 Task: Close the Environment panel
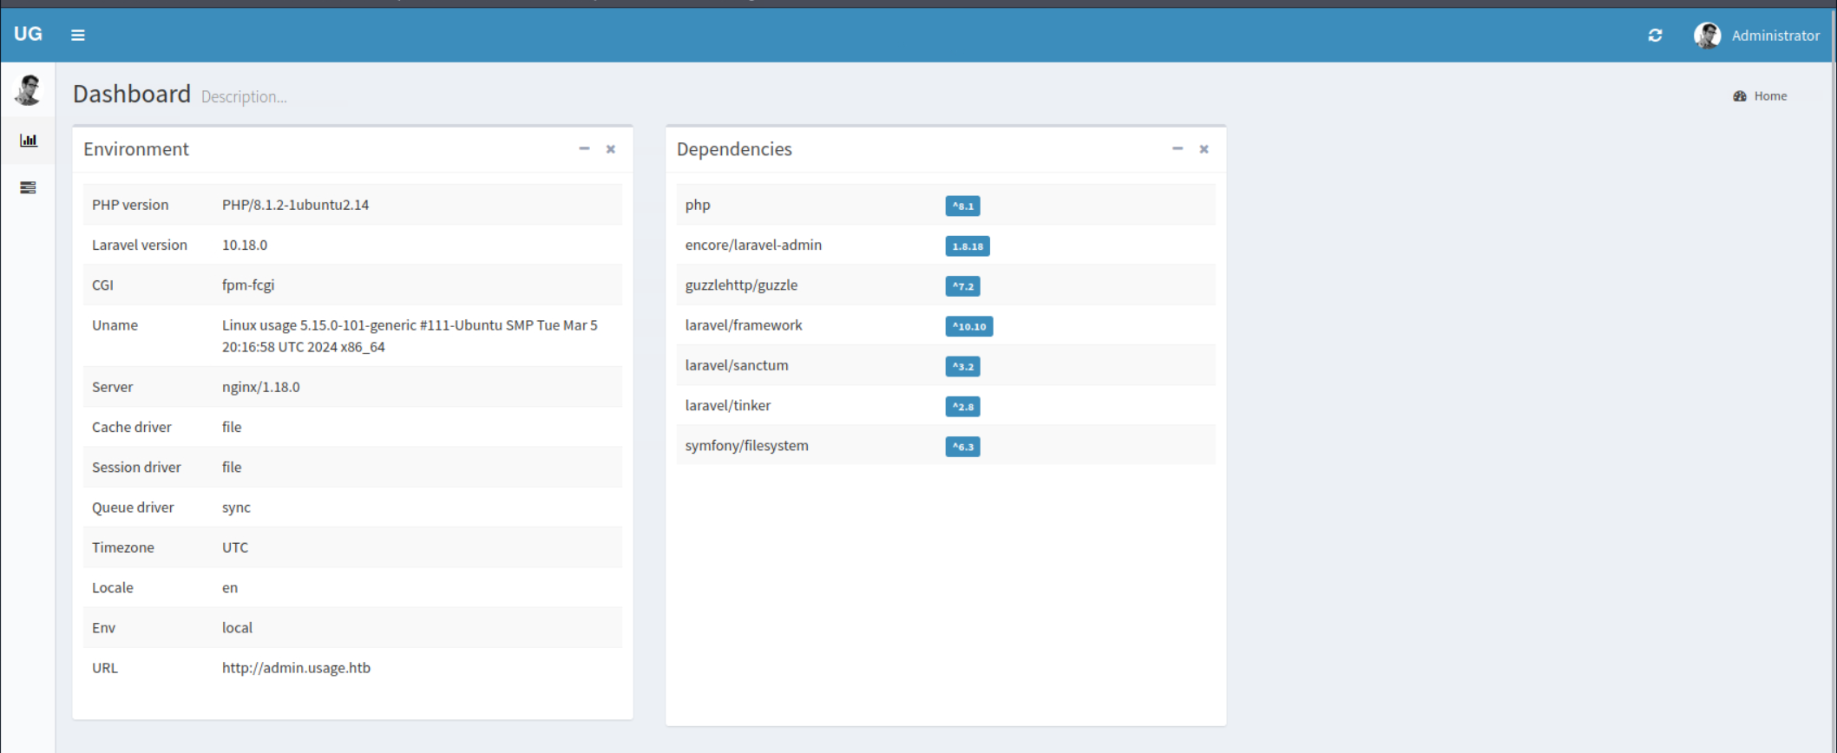611,149
